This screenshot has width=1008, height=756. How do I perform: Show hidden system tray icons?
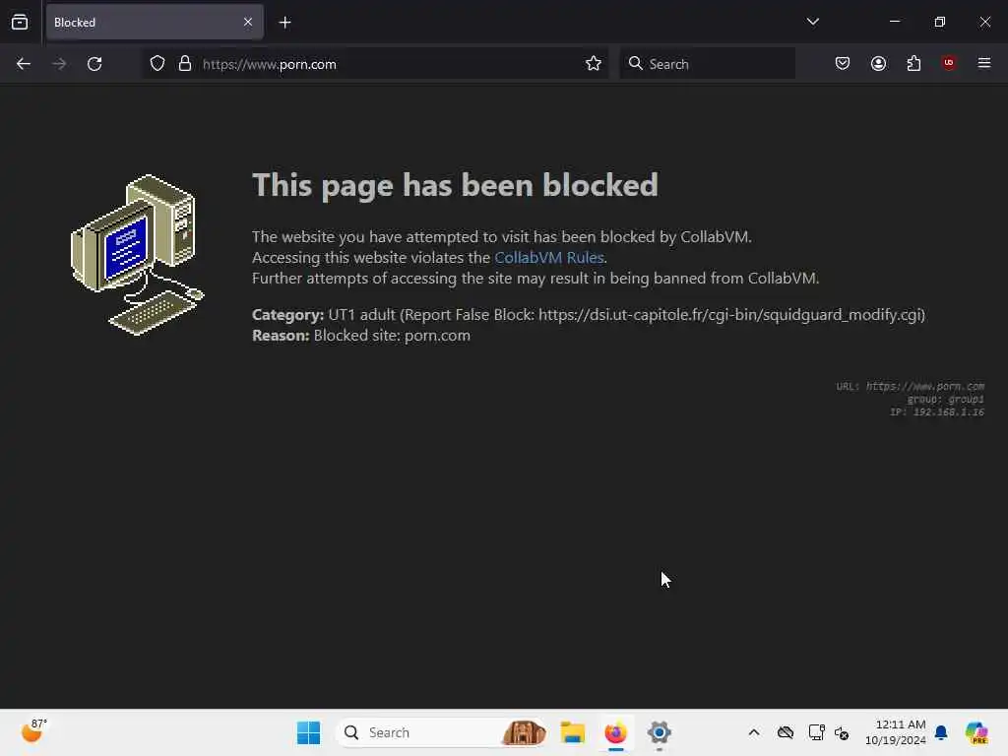pos(754,732)
